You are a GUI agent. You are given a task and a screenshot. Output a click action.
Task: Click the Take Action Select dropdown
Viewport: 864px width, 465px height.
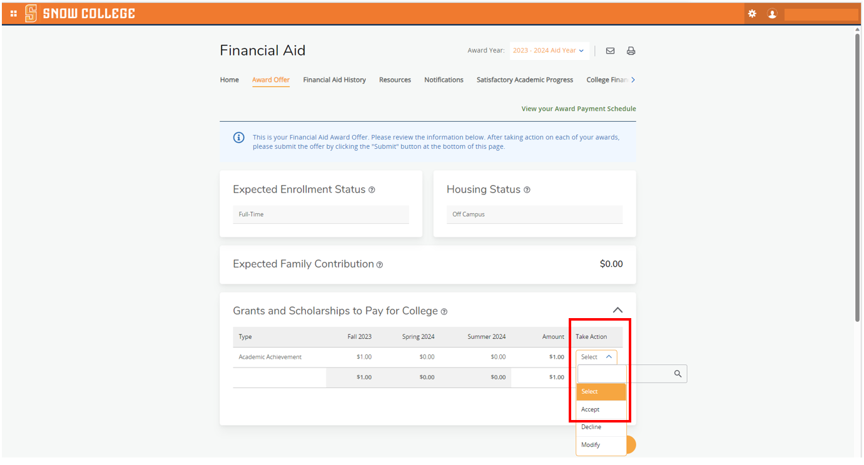596,357
